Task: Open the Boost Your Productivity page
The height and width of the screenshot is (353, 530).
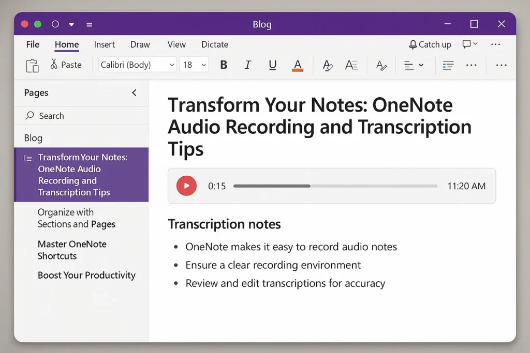Action: tap(86, 275)
